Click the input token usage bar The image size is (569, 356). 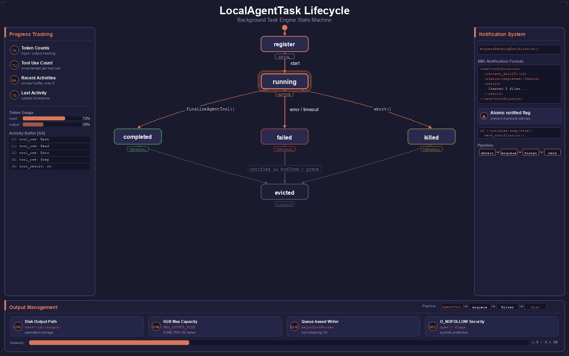click(x=52, y=119)
